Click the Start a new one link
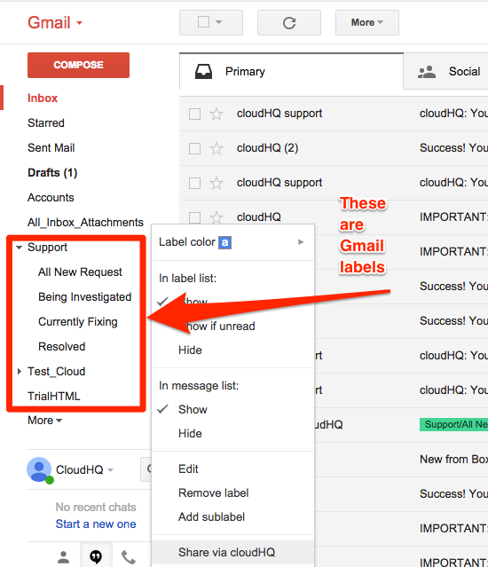488x567 pixels. pyautogui.click(x=96, y=524)
